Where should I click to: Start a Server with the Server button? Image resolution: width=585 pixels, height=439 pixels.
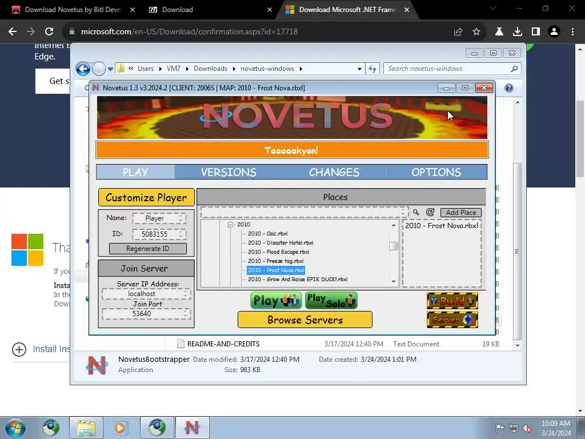tap(452, 320)
